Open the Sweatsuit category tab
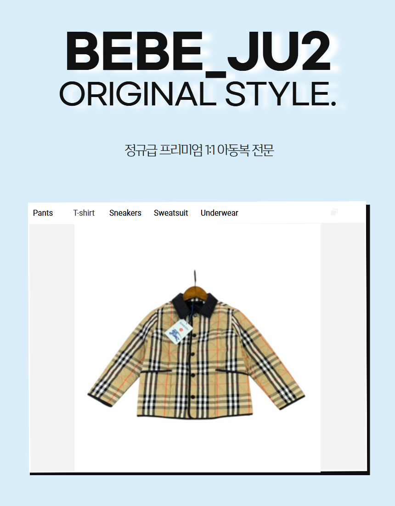The width and height of the screenshot is (395, 506). pos(171,213)
